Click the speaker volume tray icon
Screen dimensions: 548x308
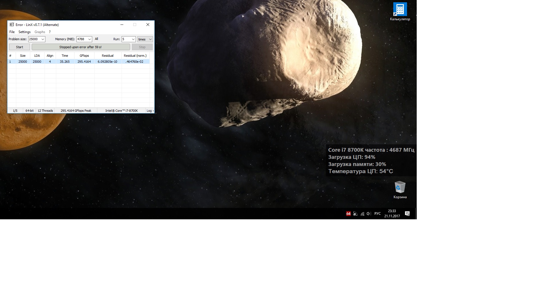369,214
